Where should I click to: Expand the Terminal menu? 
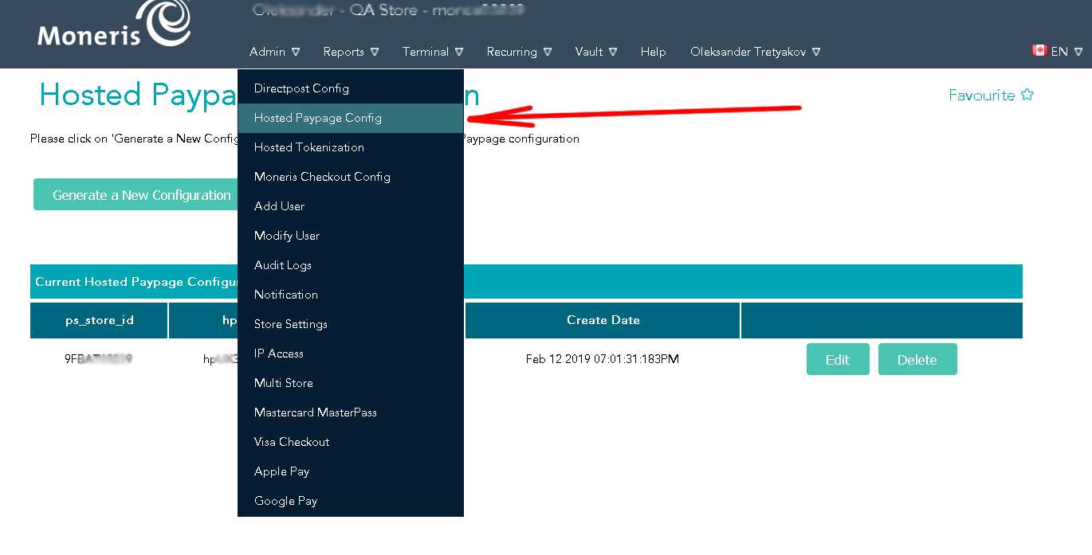pos(433,52)
